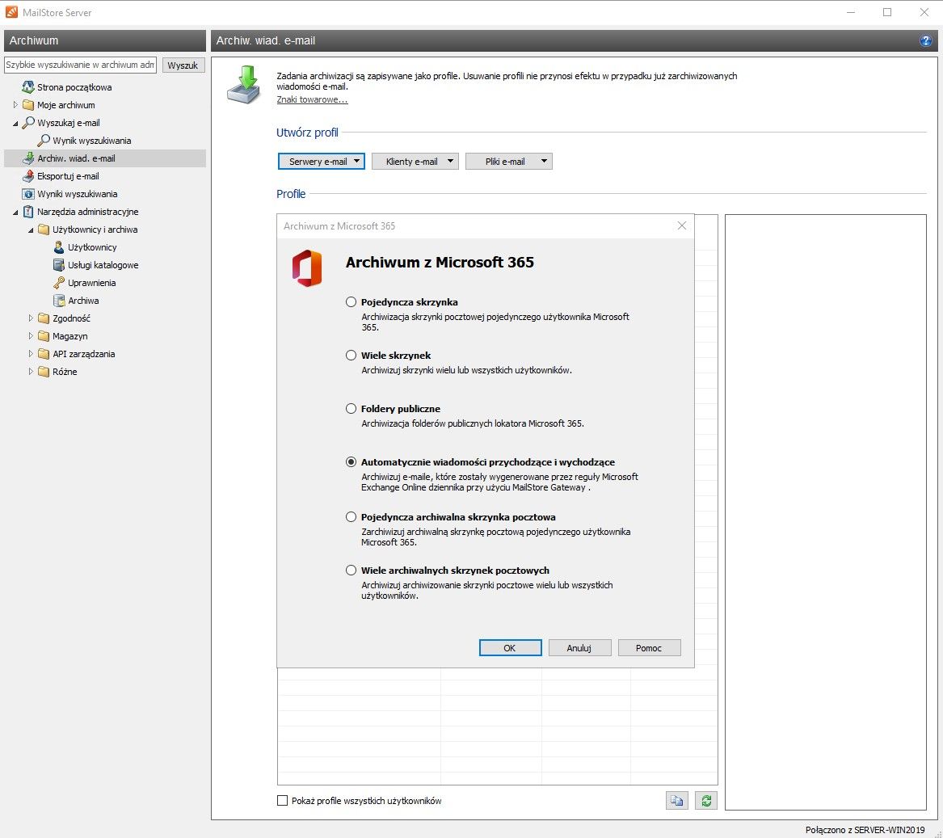Select Archiwa under Użytkownicy i archiwa
The height and width of the screenshot is (838, 943).
click(83, 301)
